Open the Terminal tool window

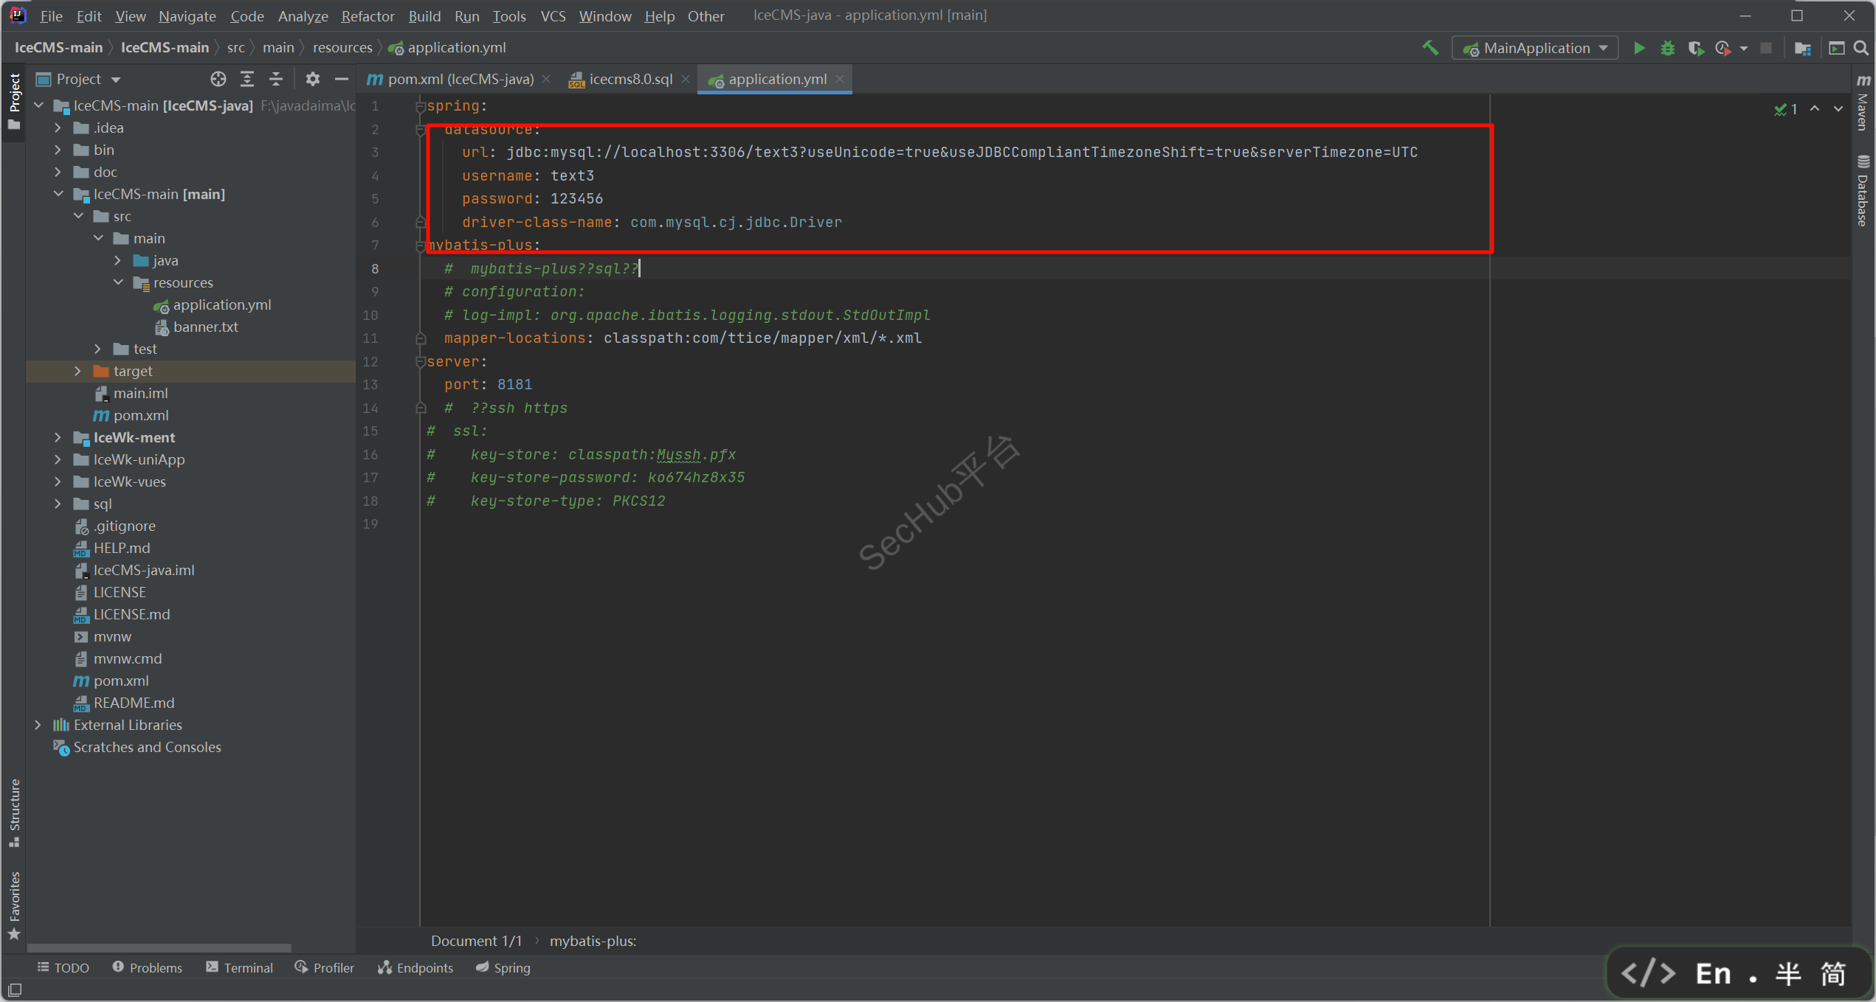(x=239, y=967)
